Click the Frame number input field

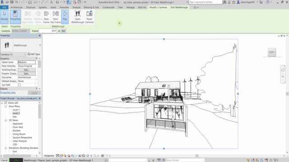(x=48, y=31)
